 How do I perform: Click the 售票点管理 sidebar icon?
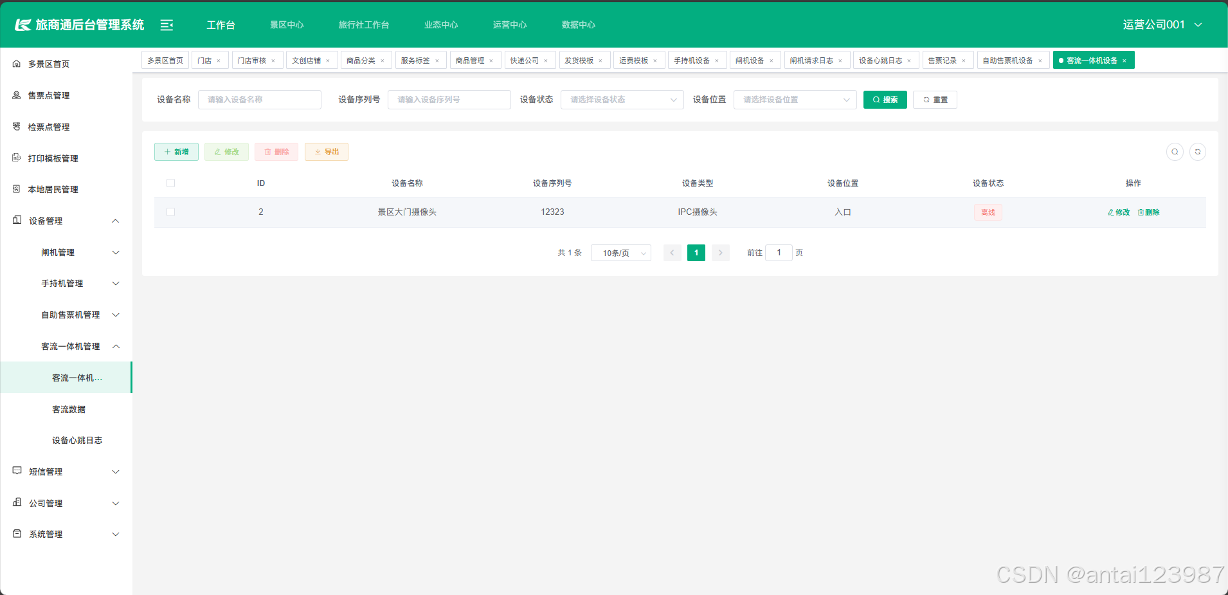[17, 95]
